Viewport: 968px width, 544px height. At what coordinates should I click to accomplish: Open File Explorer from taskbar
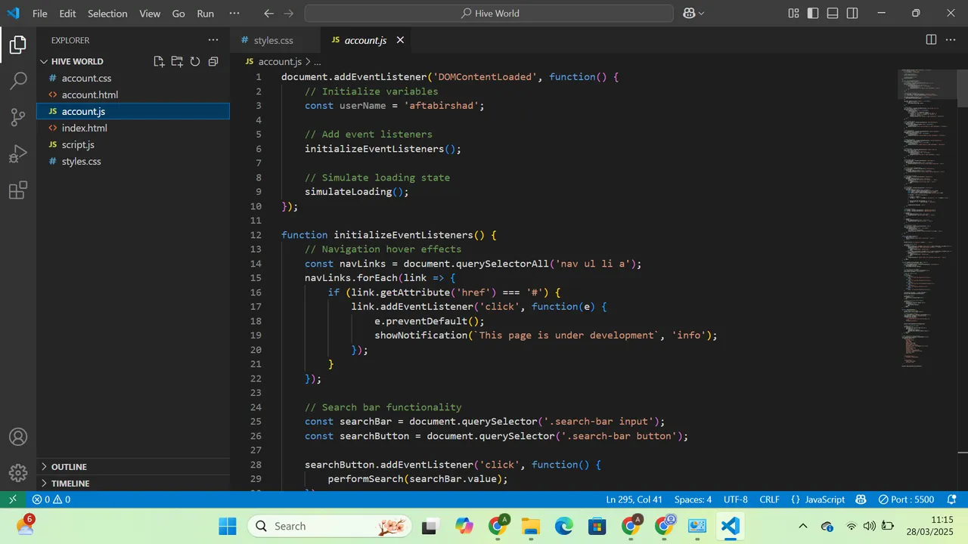[531, 526]
